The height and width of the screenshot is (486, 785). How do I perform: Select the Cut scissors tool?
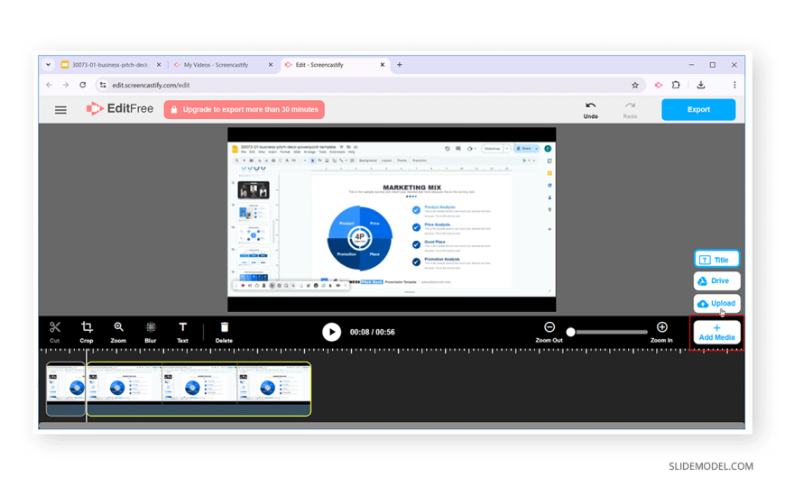click(54, 332)
